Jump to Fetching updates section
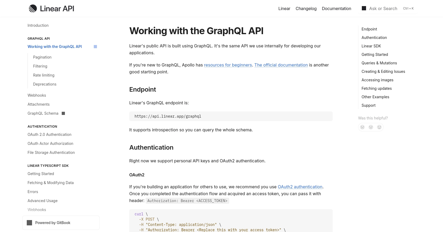The width and height of the screenshot is (445, 232). [x=377, y=88]
